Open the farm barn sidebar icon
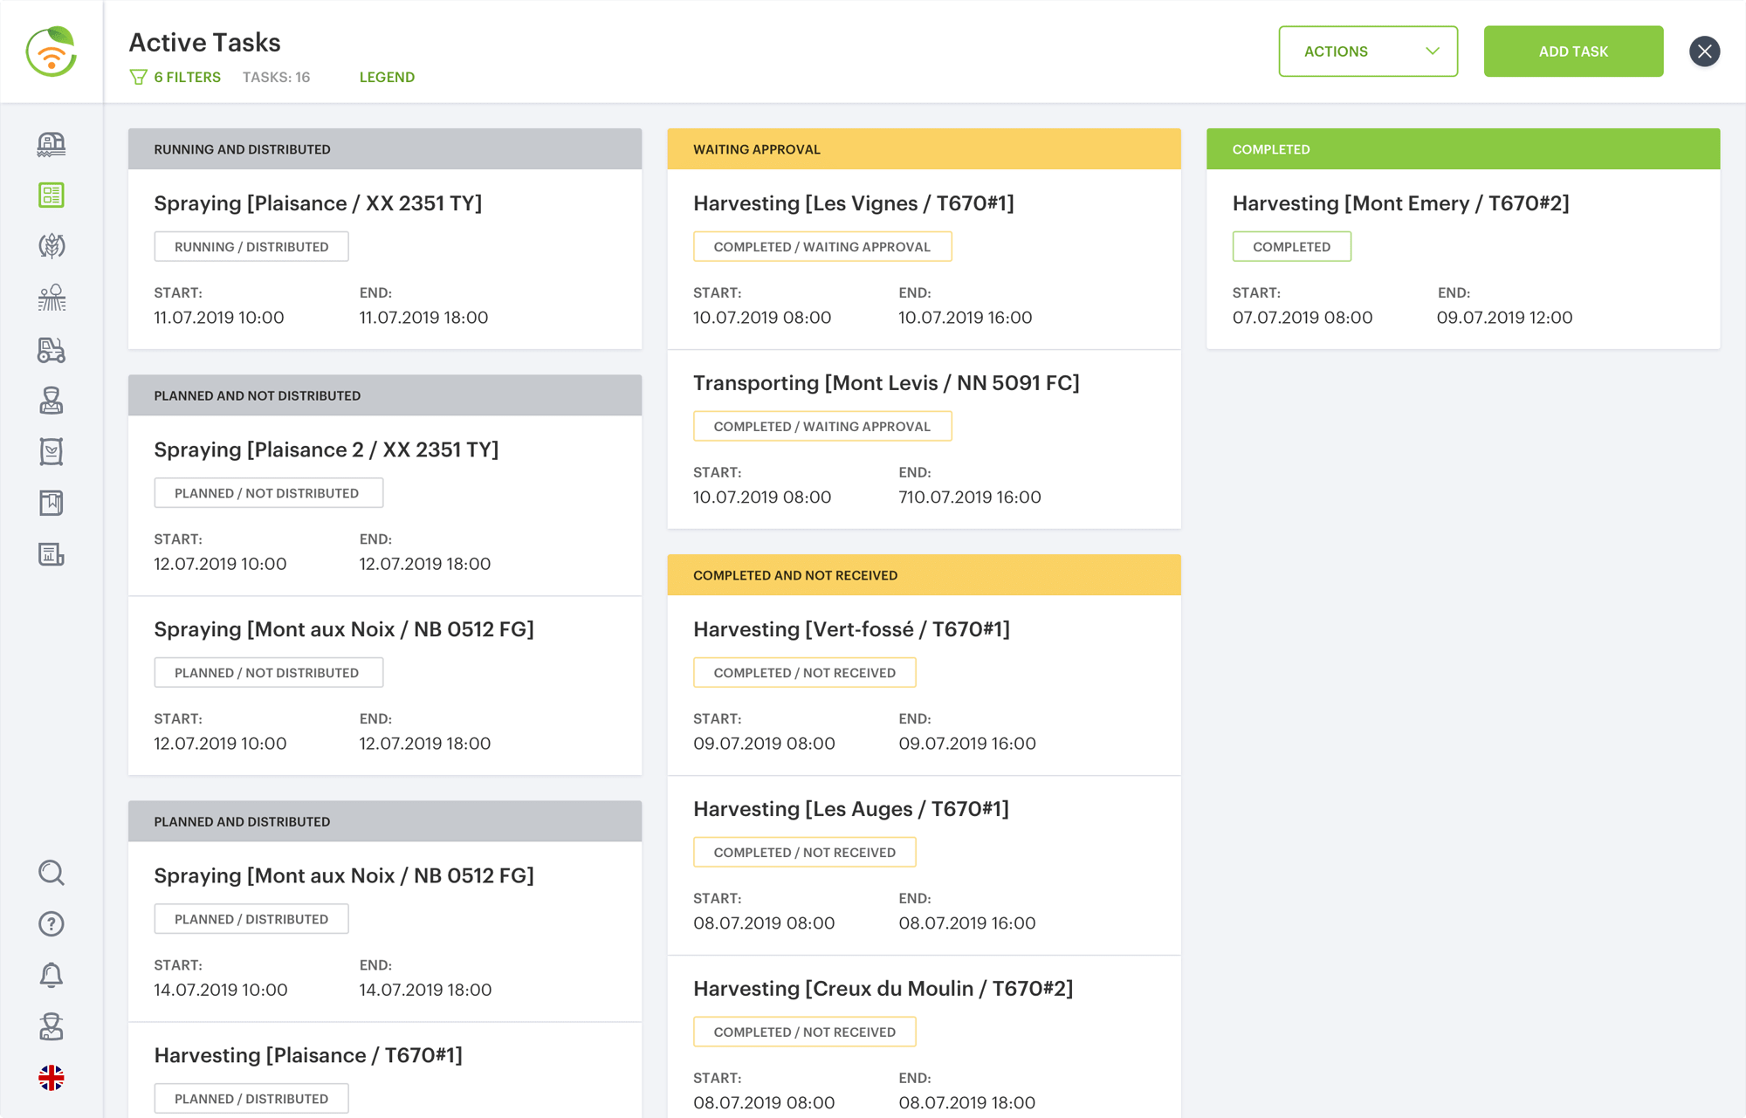 click(x=52, y=144)
